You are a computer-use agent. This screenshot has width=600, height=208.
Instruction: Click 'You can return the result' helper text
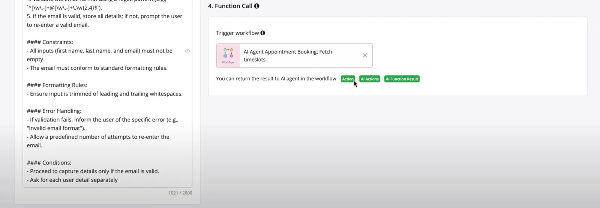pyautogui.click(x=276, y=79)
